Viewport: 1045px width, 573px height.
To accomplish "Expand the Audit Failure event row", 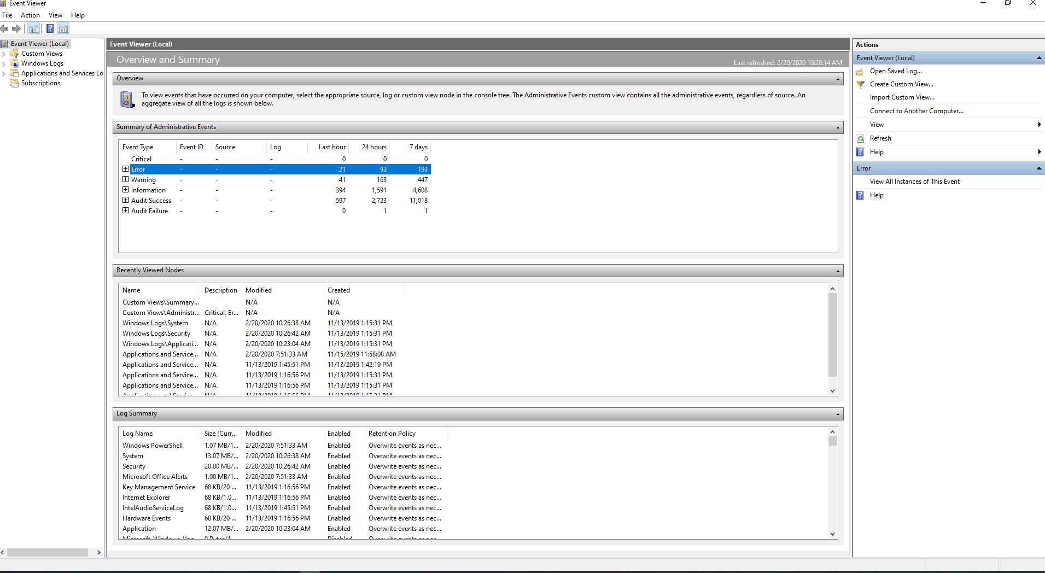I will 125,211.
